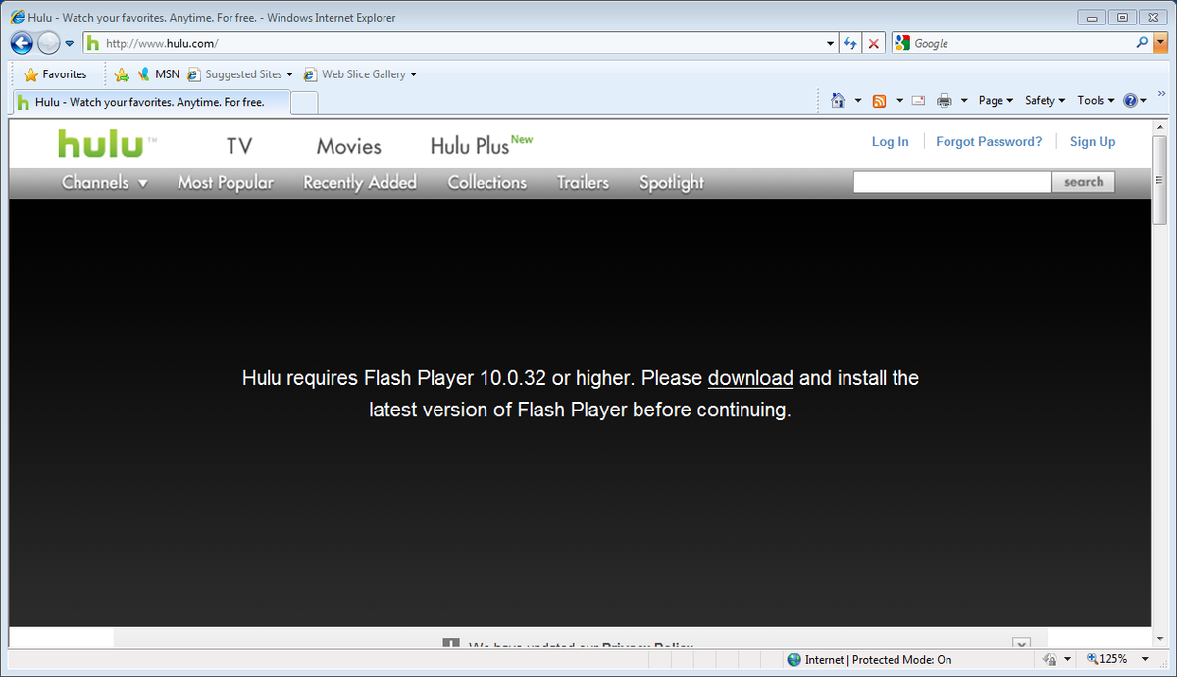Click the Read Mail envelope icon

click(x=917, y=100)
